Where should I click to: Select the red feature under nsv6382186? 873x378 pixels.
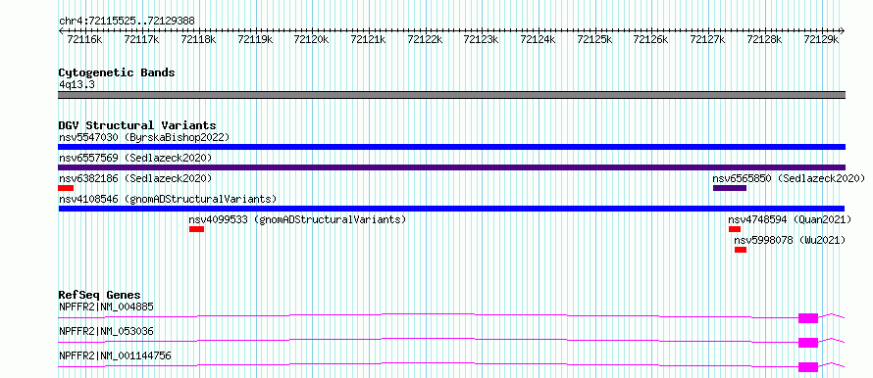[x=66, y=188]
